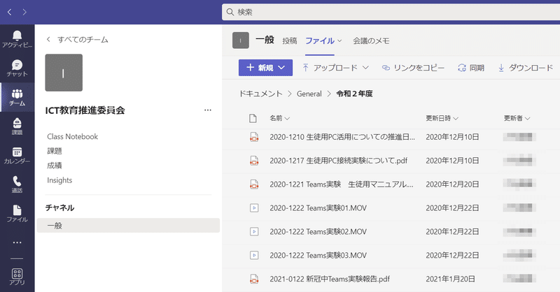Open Class Notebook in team menu
The width and height of the screenshot is (560, 292).
click(x=73, y=136)
